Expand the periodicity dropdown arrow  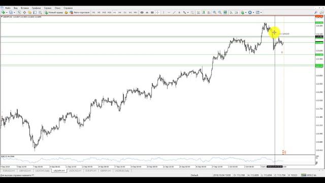coord(253,12)
